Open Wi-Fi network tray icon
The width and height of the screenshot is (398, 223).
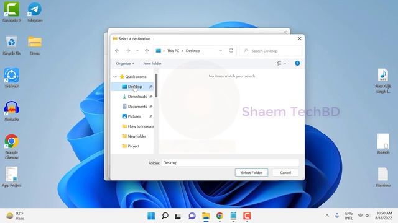pyautogui.click(x=361, y=216)
